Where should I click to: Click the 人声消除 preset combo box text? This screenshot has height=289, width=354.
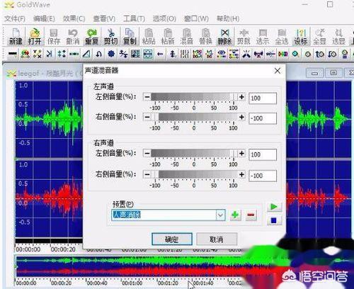pos(127,215)
